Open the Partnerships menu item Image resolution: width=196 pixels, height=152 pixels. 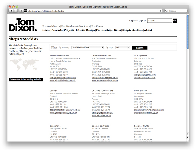[104, 30]
